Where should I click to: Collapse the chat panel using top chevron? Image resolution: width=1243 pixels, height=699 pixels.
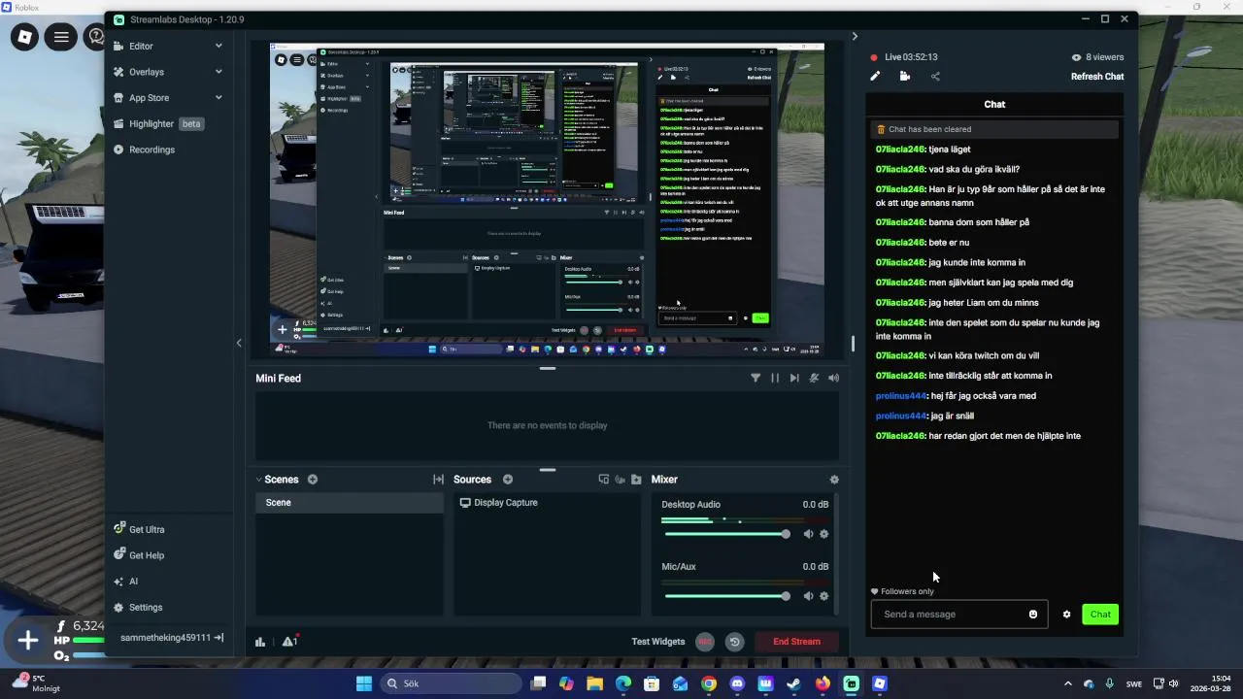[x=855, y=37]
